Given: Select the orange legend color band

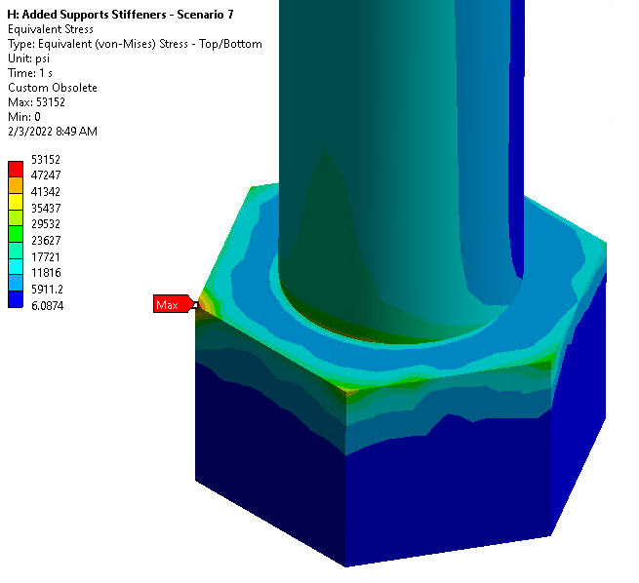Looking at the screenshot, I should 16,185.
